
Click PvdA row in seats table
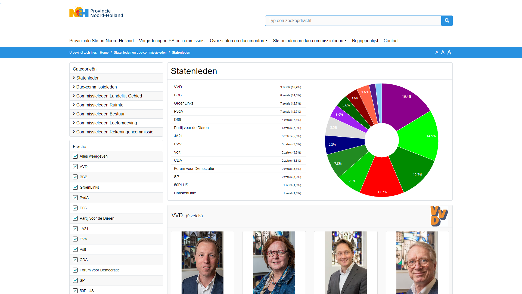(x=238, y=112)
